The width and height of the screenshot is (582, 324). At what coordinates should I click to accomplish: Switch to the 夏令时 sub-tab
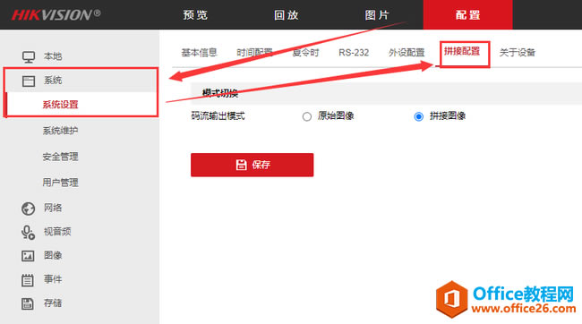pos(305,52)
